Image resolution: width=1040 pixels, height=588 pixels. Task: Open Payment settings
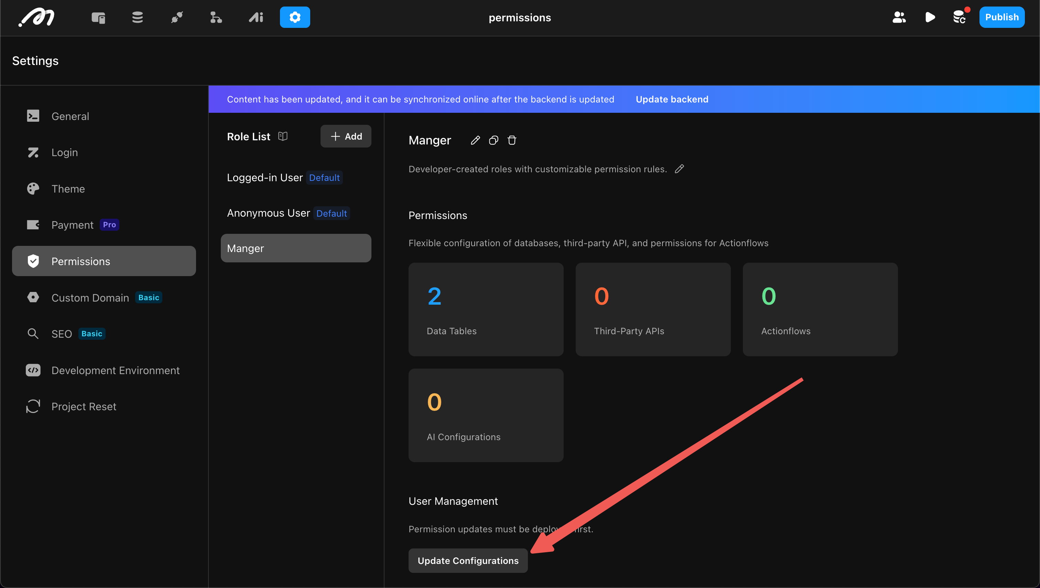pyautogui.click(x=104, y=225)
